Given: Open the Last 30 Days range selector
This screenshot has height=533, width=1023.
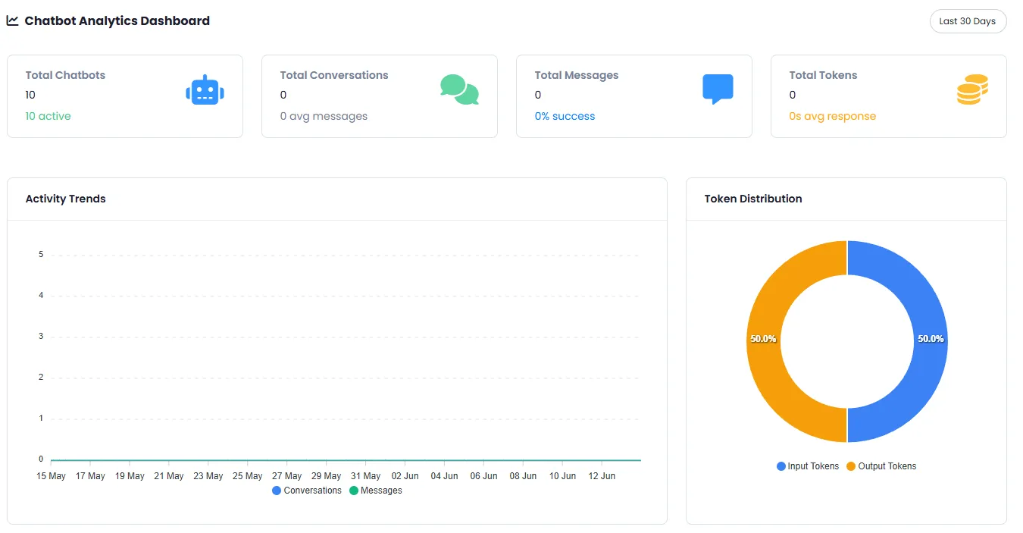Looking at the screenshot, I should [x=968, y=21].
